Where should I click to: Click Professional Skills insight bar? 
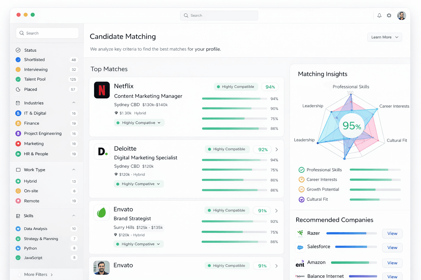click(375, 170)
